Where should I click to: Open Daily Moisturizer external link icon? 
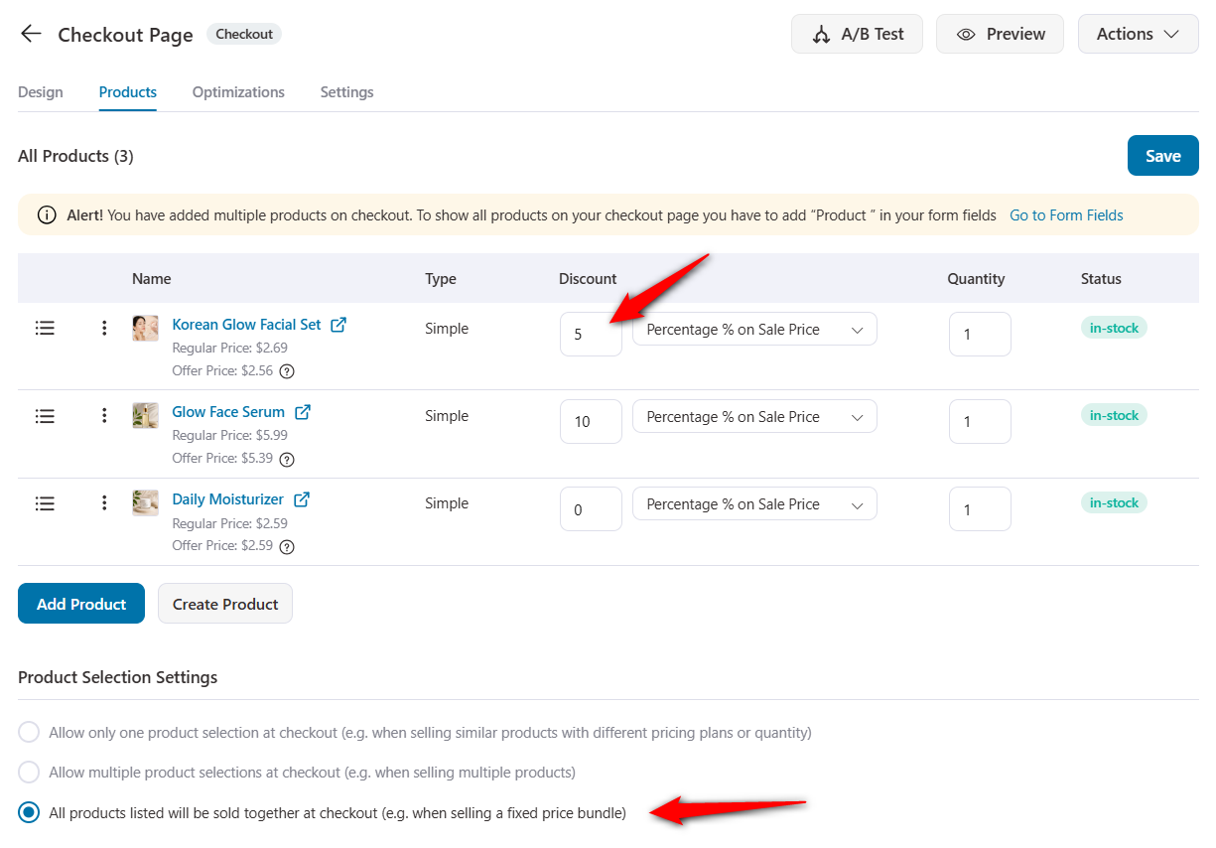pyautogui.click(x=302, y=498)
